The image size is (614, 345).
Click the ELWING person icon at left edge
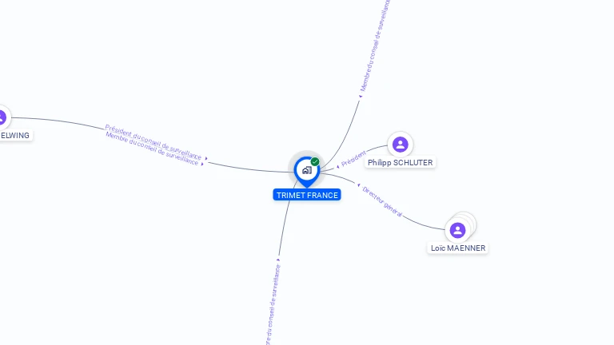click(x=2, y=117)
